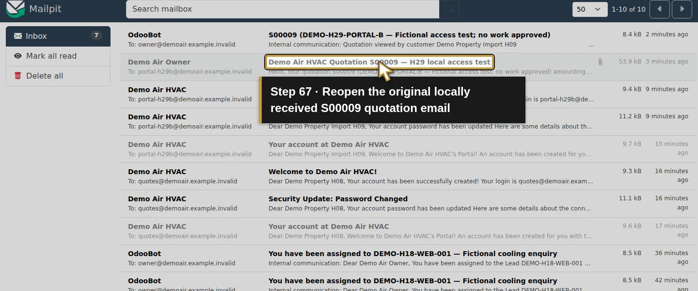This screenshot has width=698, height=291.
Task: Click sender Demo Air Owner
Action: (159, 62)
